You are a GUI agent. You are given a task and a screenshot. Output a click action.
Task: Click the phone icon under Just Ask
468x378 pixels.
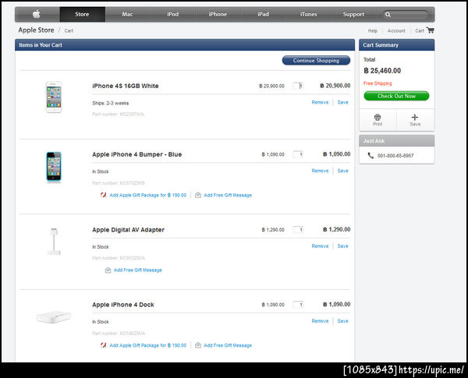[370, 155]
